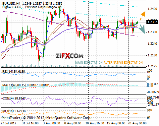
Task: Click the '15 Aug 08:00' time label
Action: (116, 123)
